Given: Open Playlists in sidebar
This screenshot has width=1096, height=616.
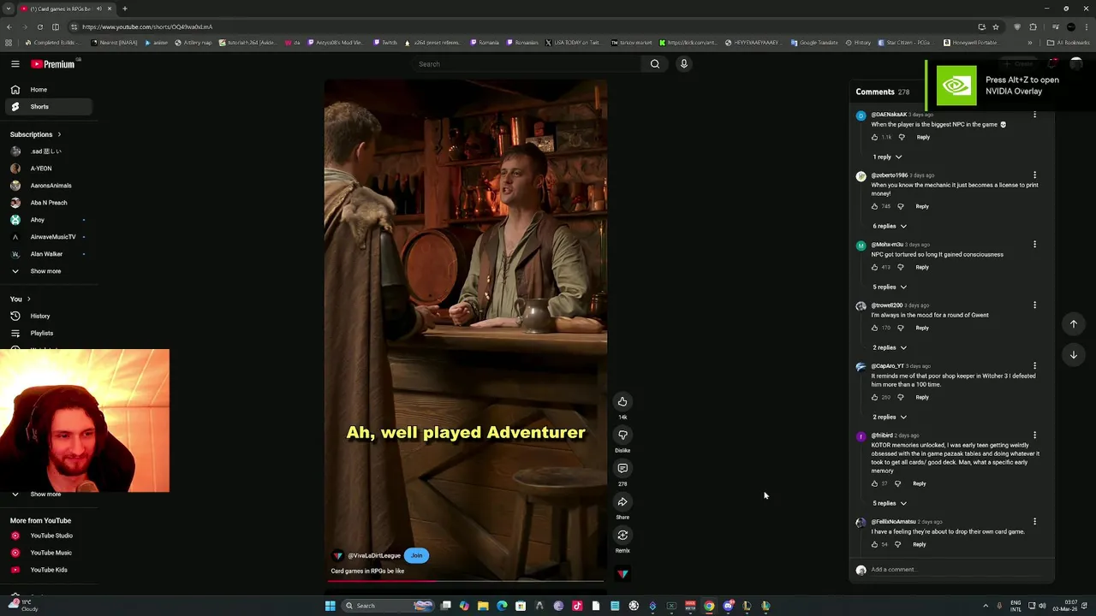Looking at the screenshot, I should pos(47,334).
